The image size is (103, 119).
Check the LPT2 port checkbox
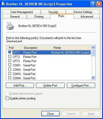pyautogui.click(x=10, y=56)
